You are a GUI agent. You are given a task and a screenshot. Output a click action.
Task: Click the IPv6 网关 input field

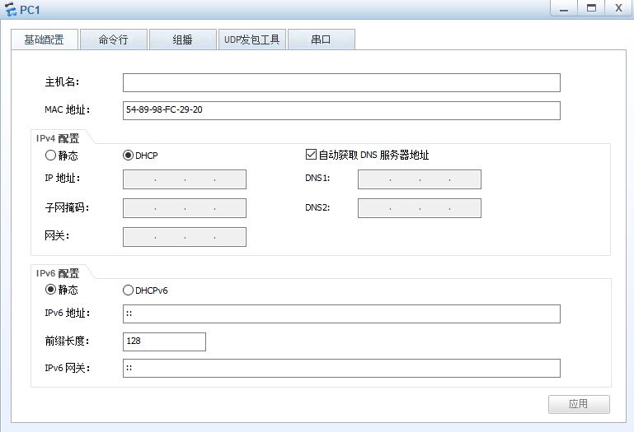coord(341,368)
